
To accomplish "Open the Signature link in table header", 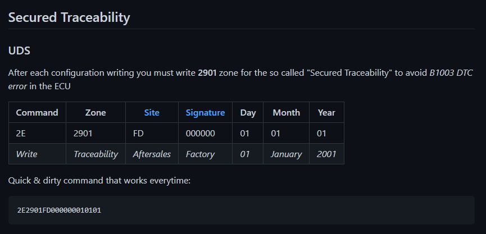I will (x=205, y=112).
